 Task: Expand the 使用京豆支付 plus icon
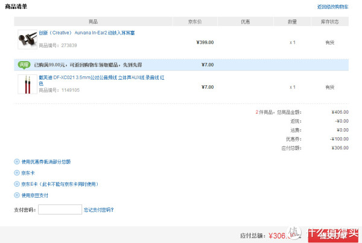[17, 195]
